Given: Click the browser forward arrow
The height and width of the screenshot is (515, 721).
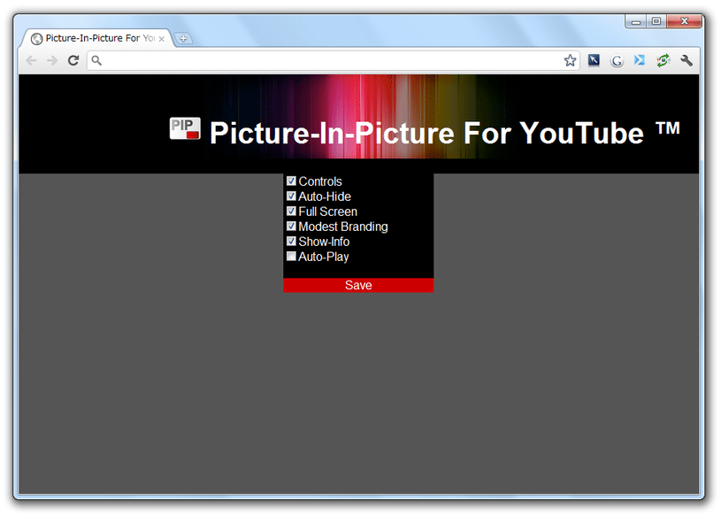Looking at the screenshot, I should 52,60.
